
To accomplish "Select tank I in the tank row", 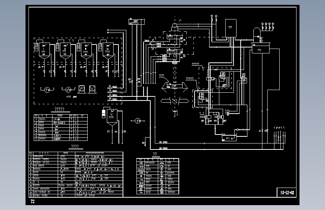I will [44, 51].
